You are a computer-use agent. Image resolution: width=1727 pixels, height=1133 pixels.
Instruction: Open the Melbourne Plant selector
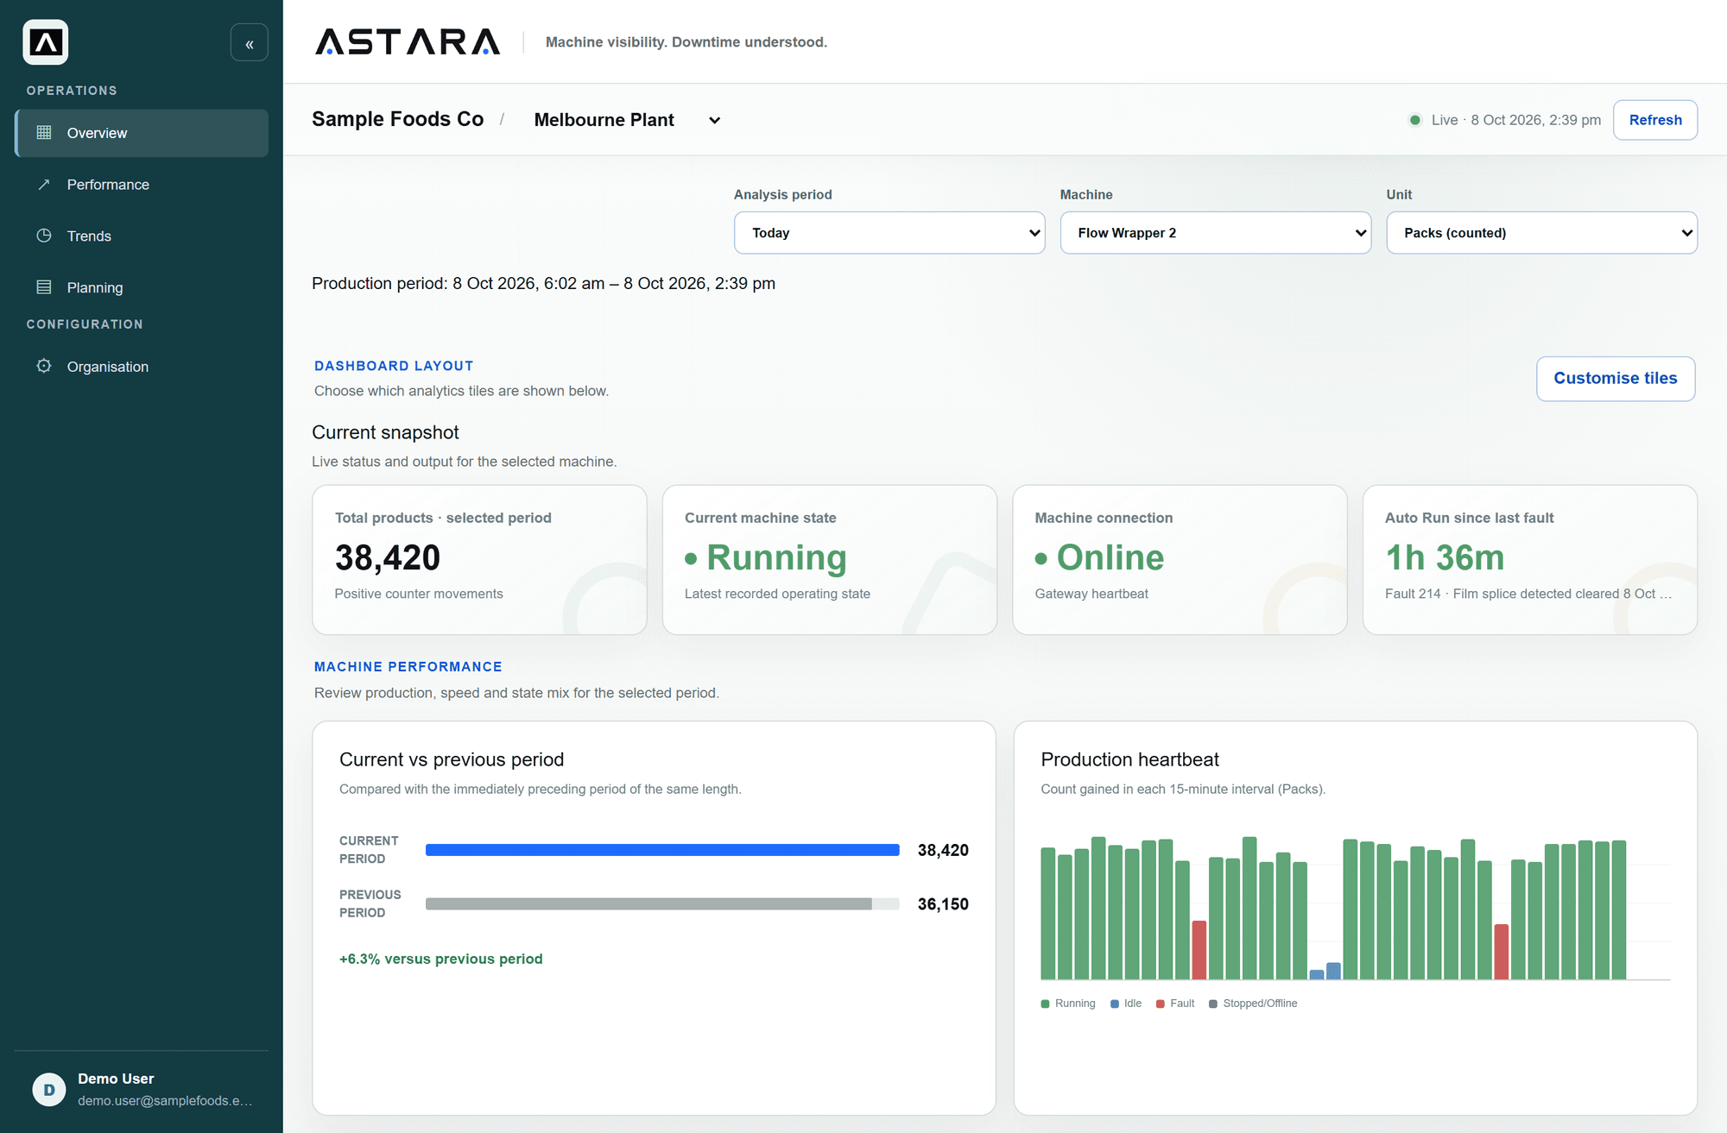pos(627,120)
